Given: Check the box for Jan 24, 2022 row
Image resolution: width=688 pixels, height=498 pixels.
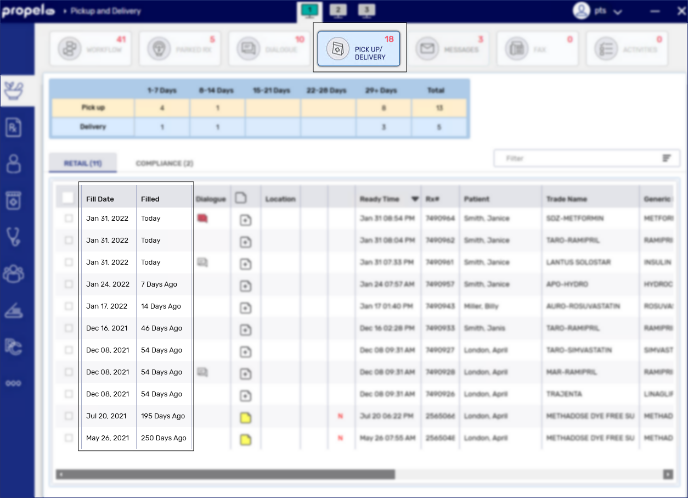Looking at the screenshot, I should pos(69,284).
